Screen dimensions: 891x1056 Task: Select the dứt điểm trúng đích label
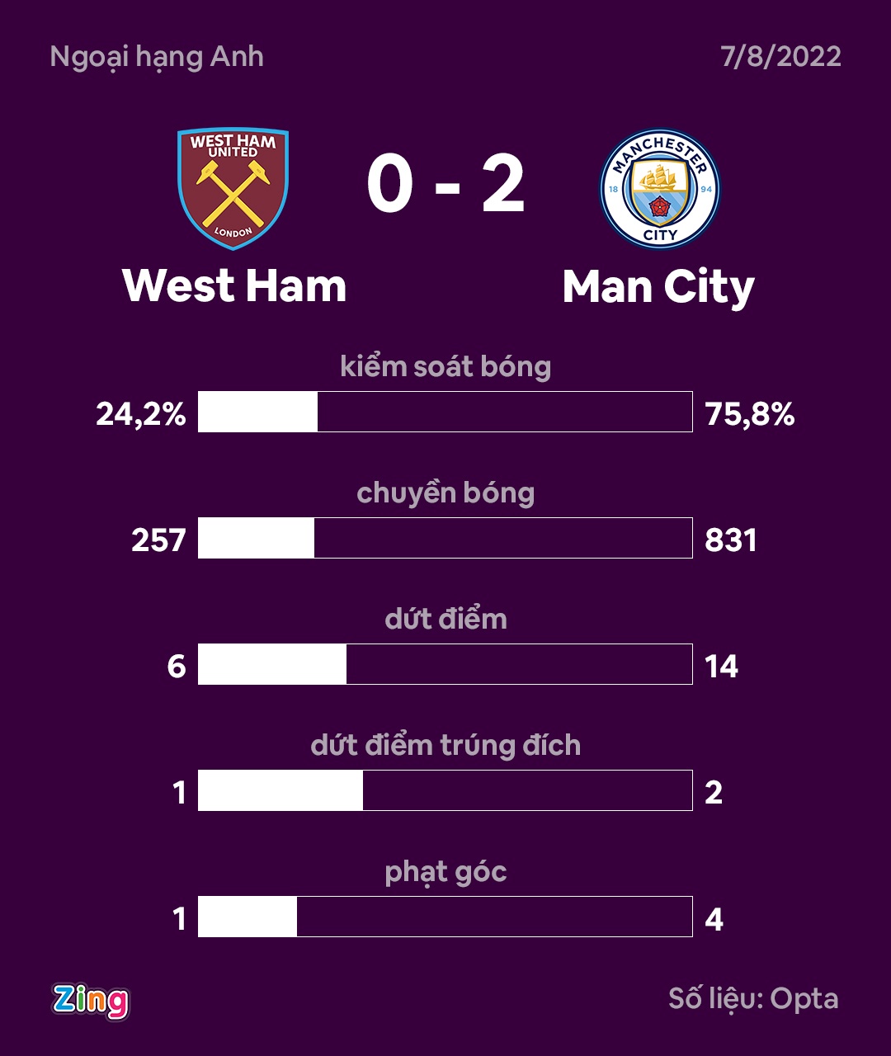pos(445,746)
